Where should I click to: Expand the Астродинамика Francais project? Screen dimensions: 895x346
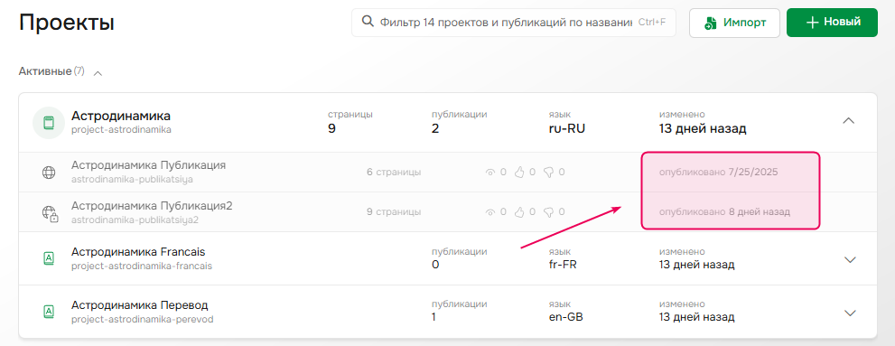point(850,260)
